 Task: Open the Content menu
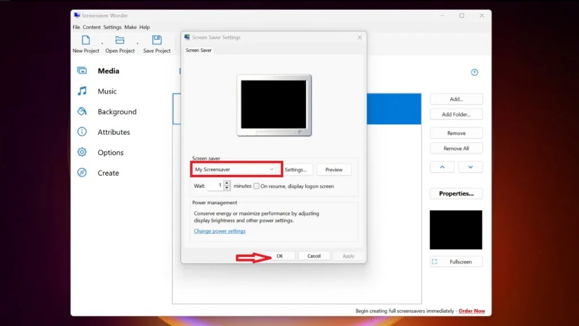91,27
